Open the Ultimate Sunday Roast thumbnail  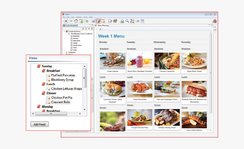(x=167, y=117)
